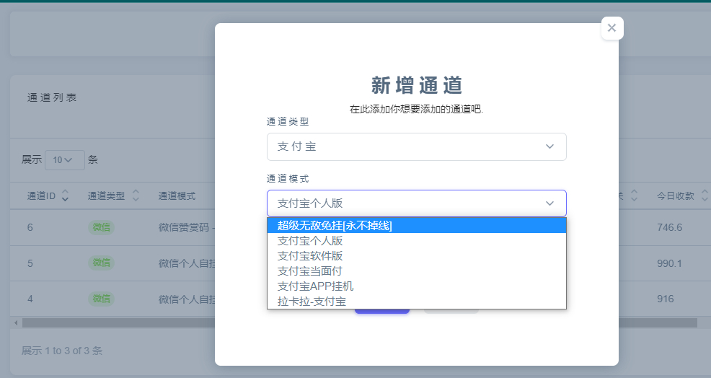Click the 展示 1 to 3 of 3 条 text
This screenshot has height=378, width=711.
point(62,351)
